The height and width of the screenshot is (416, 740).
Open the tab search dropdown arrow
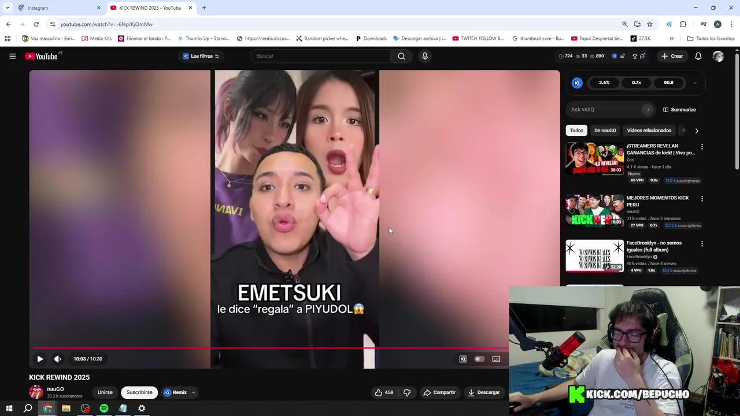coord(8,8)
